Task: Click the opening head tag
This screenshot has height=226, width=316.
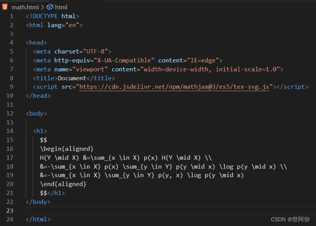Action: 36,43
